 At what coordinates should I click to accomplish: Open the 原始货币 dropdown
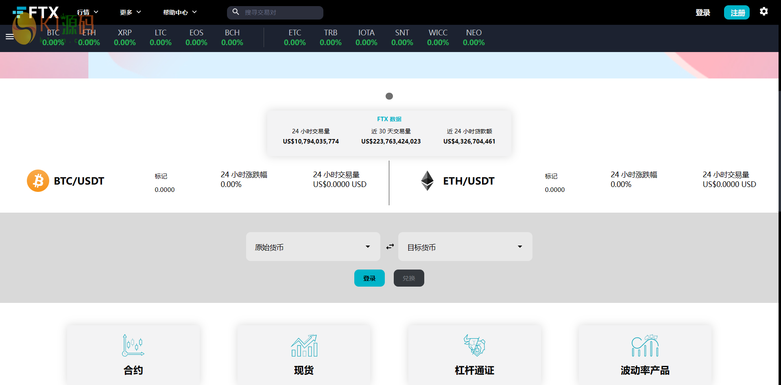(x=313, y=246)
